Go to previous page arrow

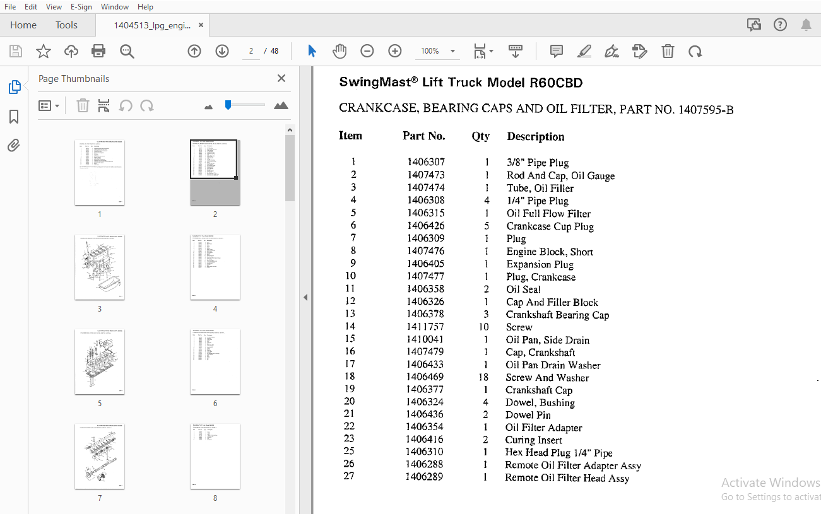point(194,51)
